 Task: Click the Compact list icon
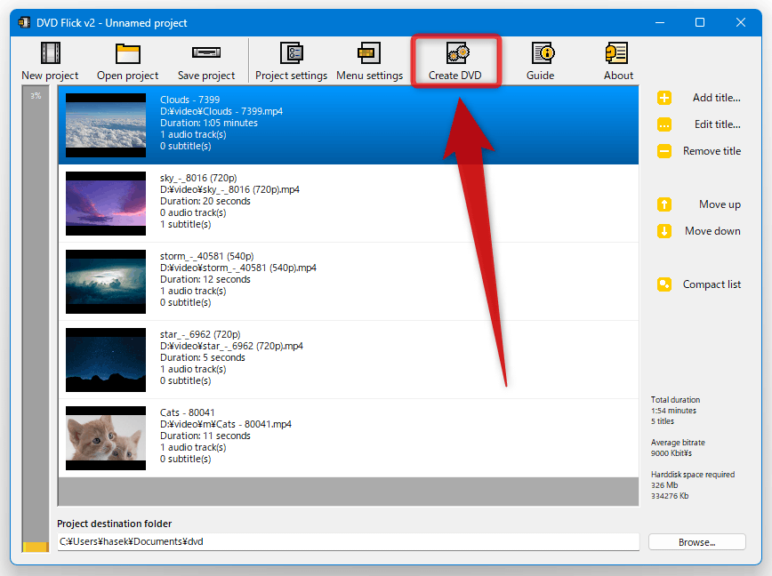[664, 284]
